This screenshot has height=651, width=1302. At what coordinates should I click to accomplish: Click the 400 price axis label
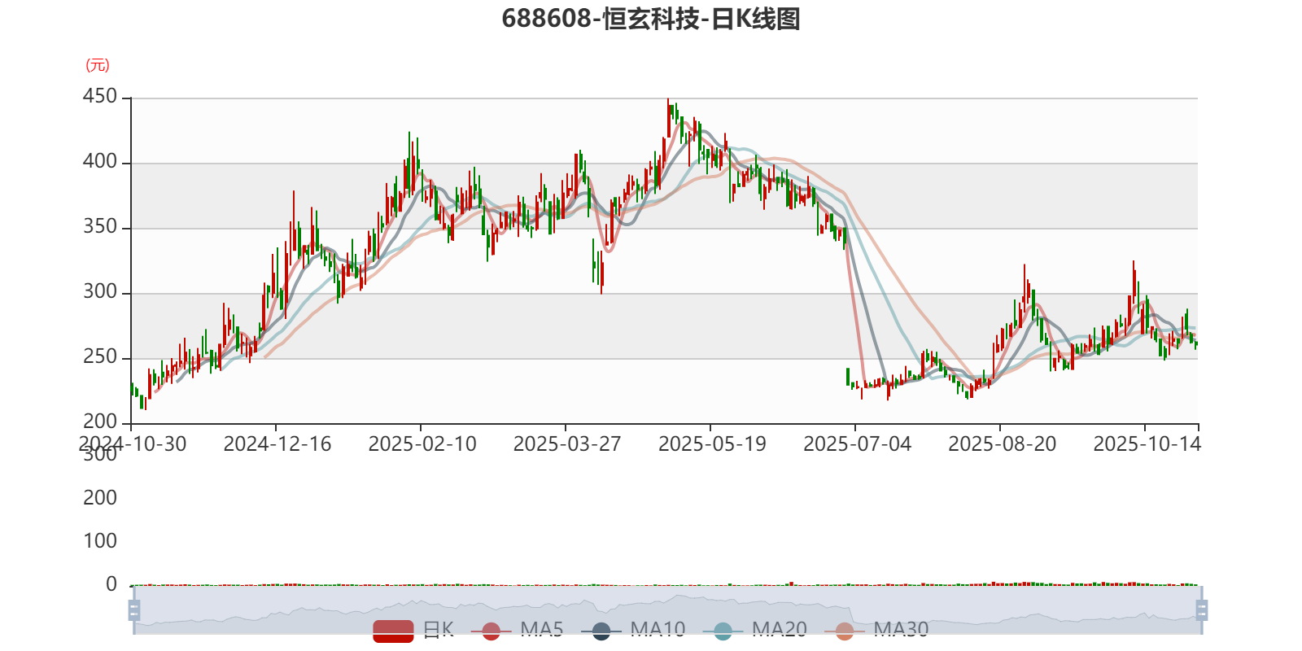point(100,162)
